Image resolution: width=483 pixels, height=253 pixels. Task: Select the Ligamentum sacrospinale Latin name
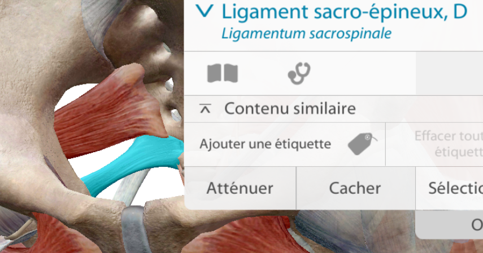tap(307, 33)
